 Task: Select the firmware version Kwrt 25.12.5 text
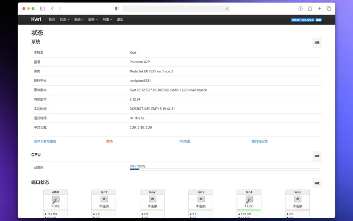coord(168,90)
